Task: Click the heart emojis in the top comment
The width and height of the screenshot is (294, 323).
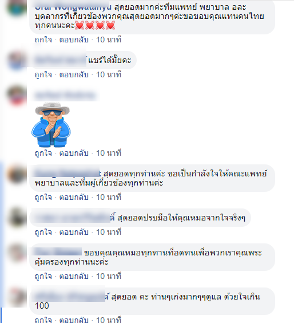Action: 95,26
